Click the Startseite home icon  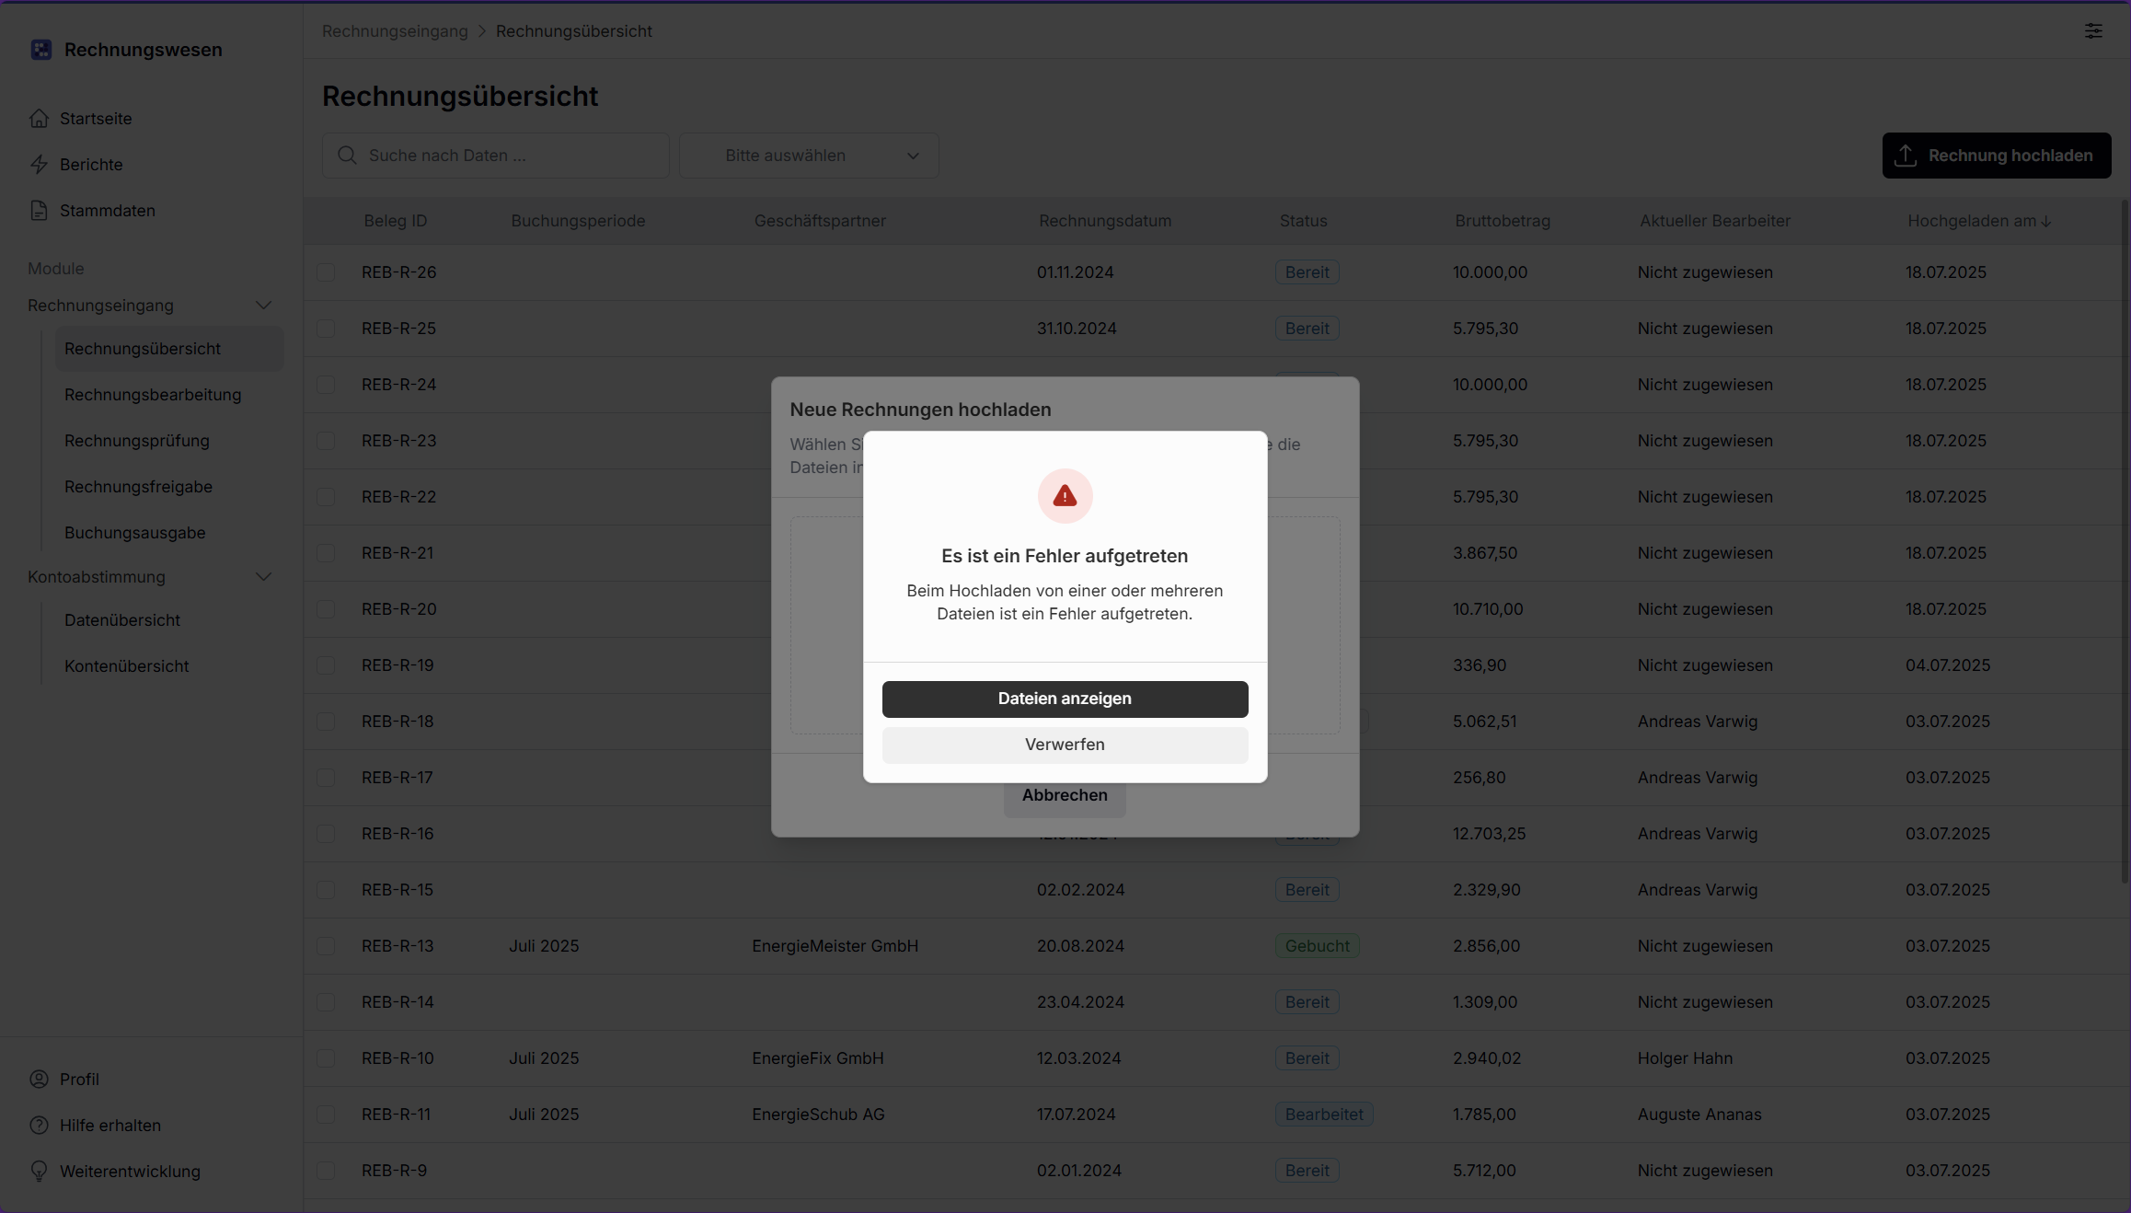(x=39, y=119)
